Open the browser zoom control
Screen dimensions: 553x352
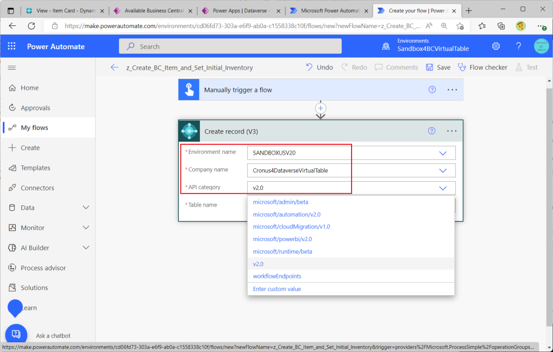tap(444, 26)
